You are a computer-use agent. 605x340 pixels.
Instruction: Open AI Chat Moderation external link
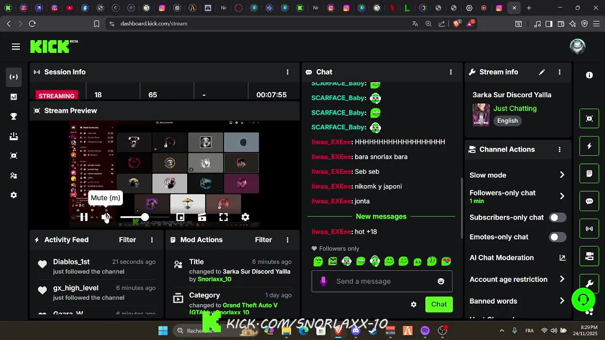tap(562, 258)
